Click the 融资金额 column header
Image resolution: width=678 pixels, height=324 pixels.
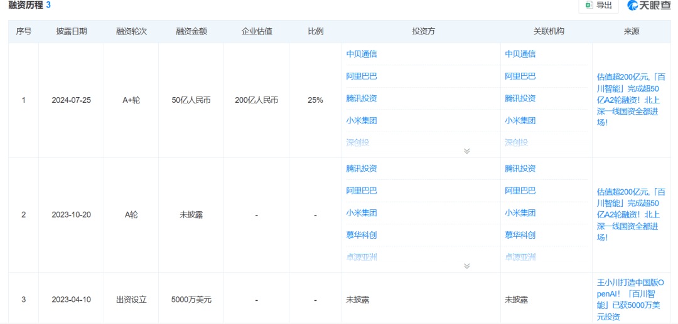pos(191,31)
